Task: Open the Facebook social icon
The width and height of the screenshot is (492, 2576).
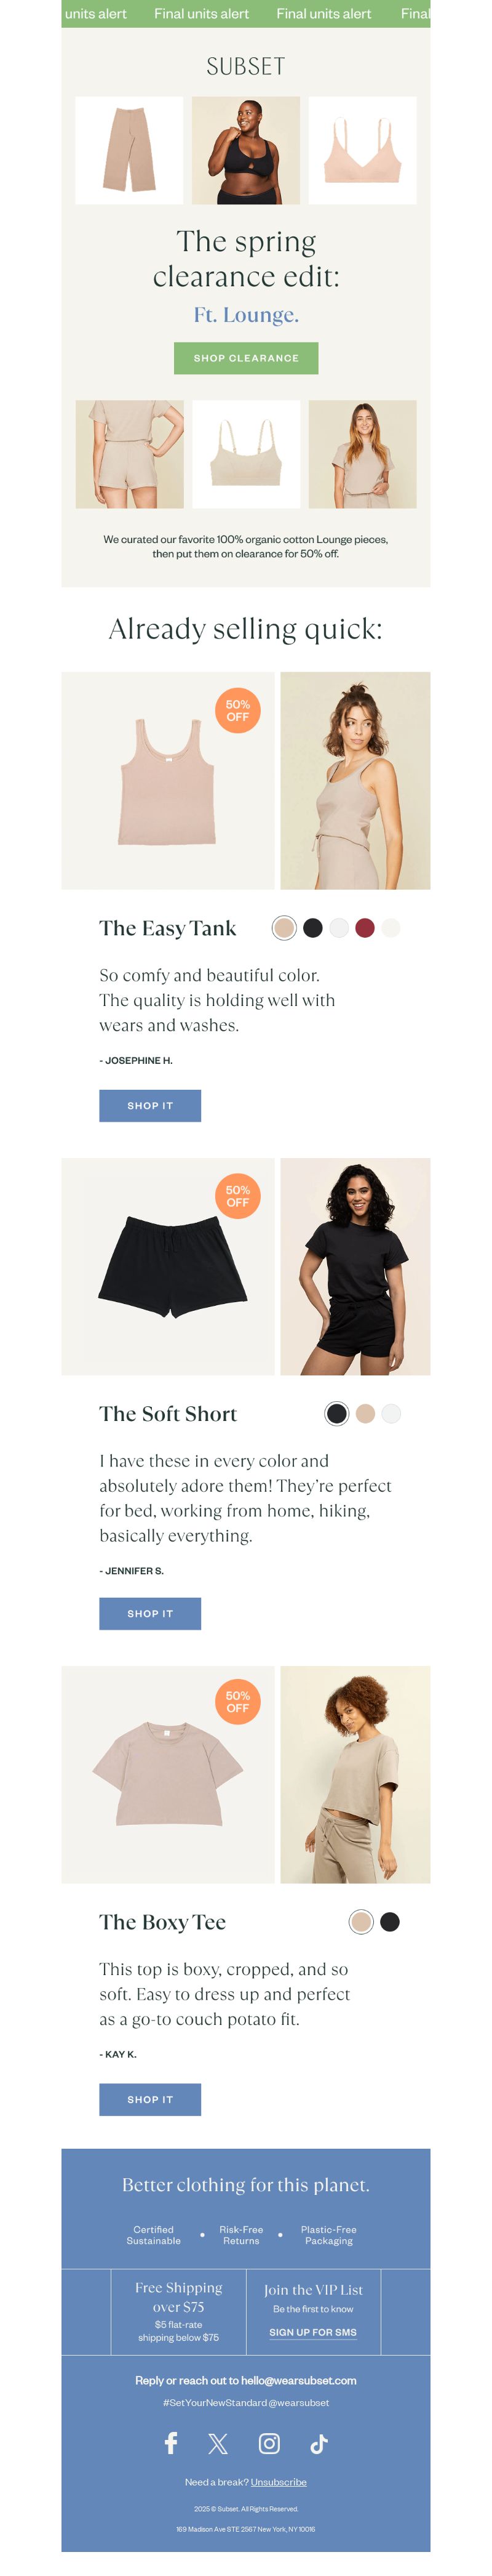Action: pos(170,2443)
